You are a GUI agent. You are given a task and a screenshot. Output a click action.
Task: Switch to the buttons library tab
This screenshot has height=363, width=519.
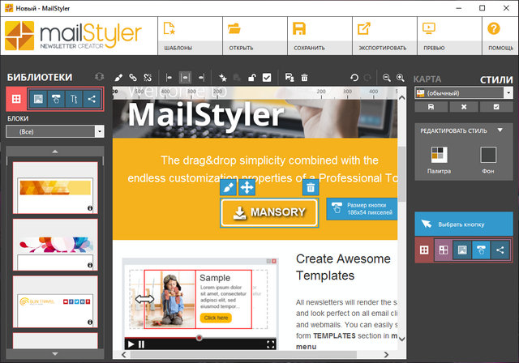click(56, 99)
